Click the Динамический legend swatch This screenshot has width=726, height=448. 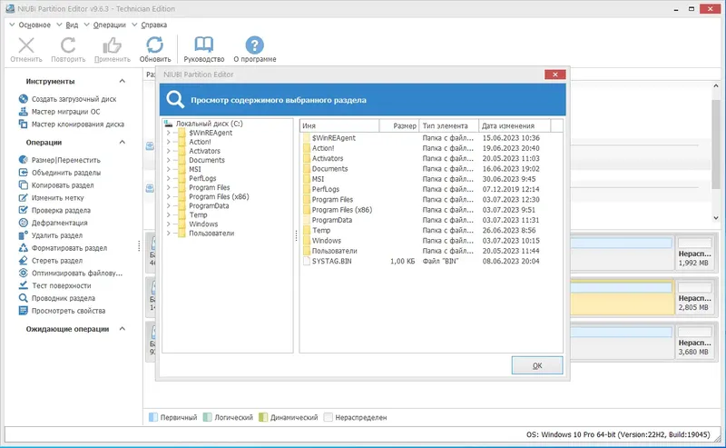coord(263,417)
